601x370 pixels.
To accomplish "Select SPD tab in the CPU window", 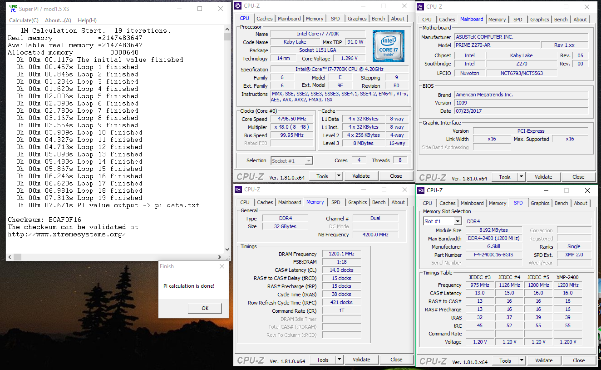I will [x=335, y=19].
